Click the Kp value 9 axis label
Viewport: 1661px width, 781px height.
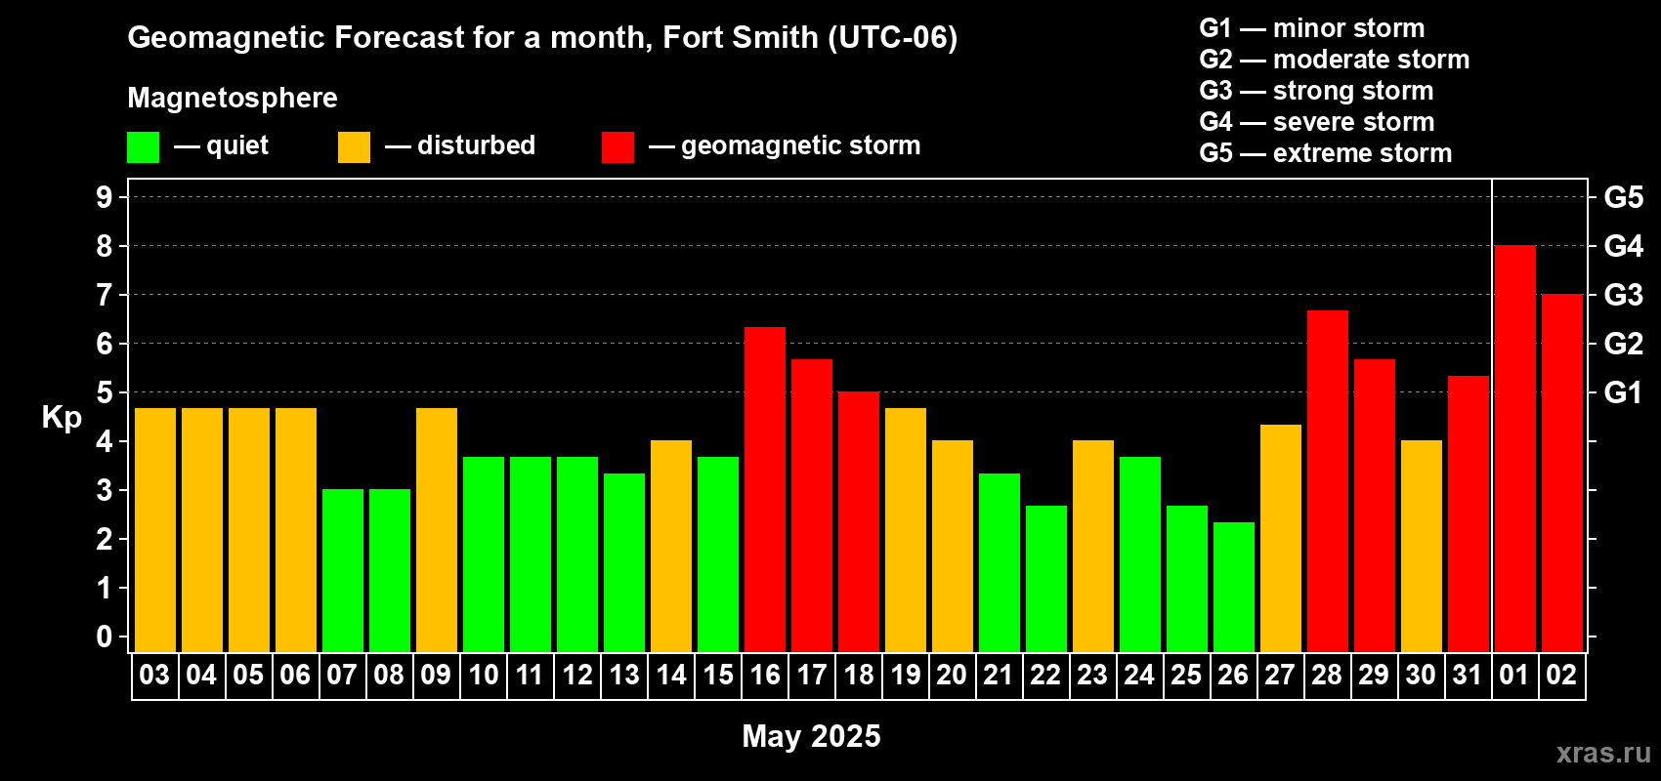[x=105, y=197]
